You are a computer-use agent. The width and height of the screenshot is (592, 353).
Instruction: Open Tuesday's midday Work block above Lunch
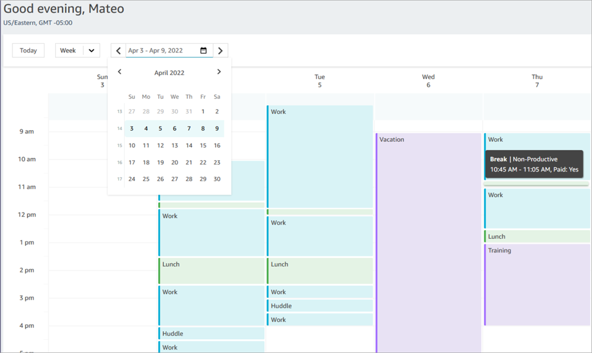point(320,237)
